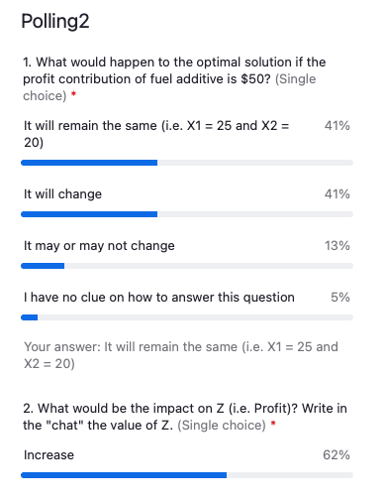Click the 13% result percentage
386x500 pixels.
[337, 246]
